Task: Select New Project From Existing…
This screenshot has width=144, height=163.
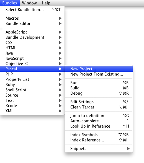Action: click(99, 74)
